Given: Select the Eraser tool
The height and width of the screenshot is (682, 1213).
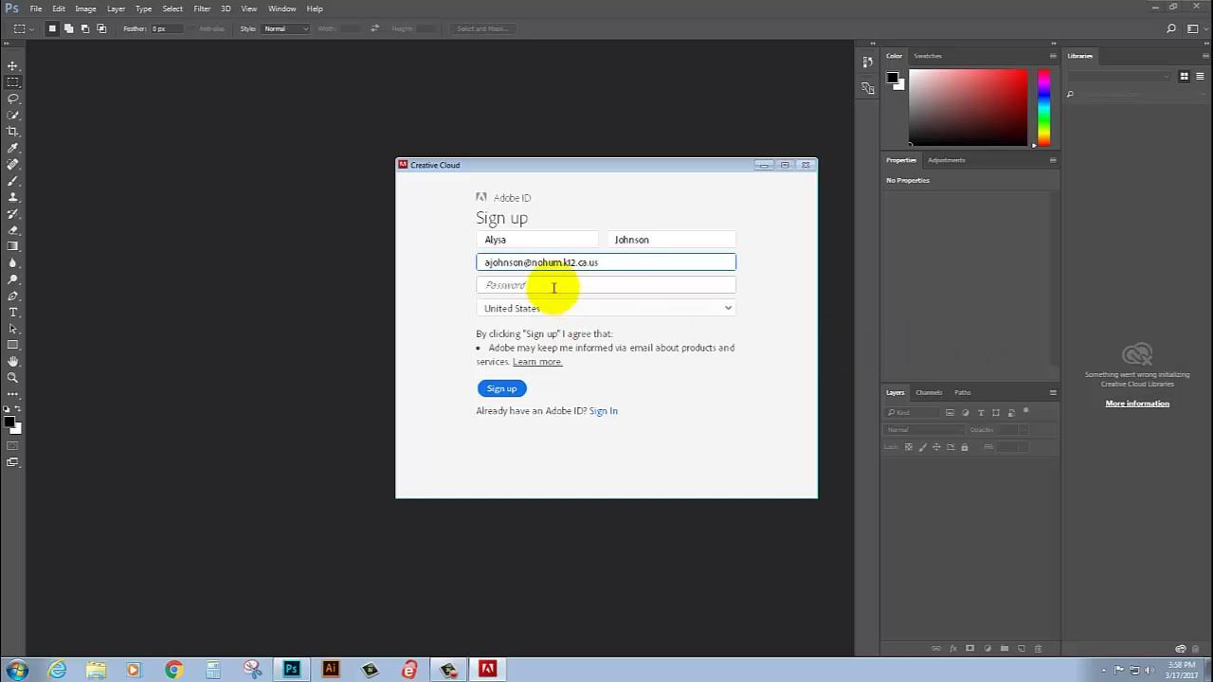Looking at the screenshot, I should [13, 230].
